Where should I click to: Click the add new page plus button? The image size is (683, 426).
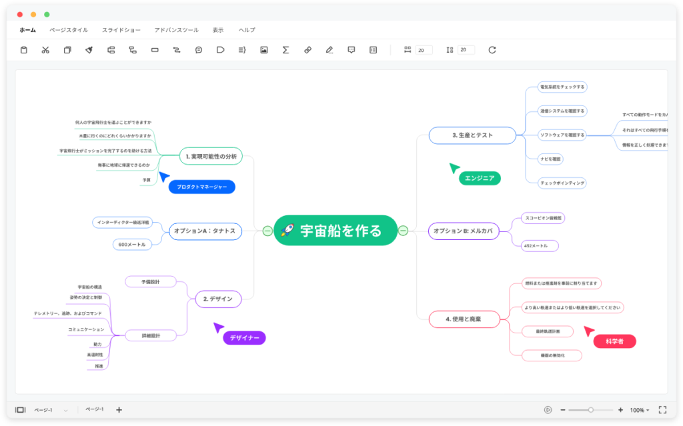tap(119, 410)
